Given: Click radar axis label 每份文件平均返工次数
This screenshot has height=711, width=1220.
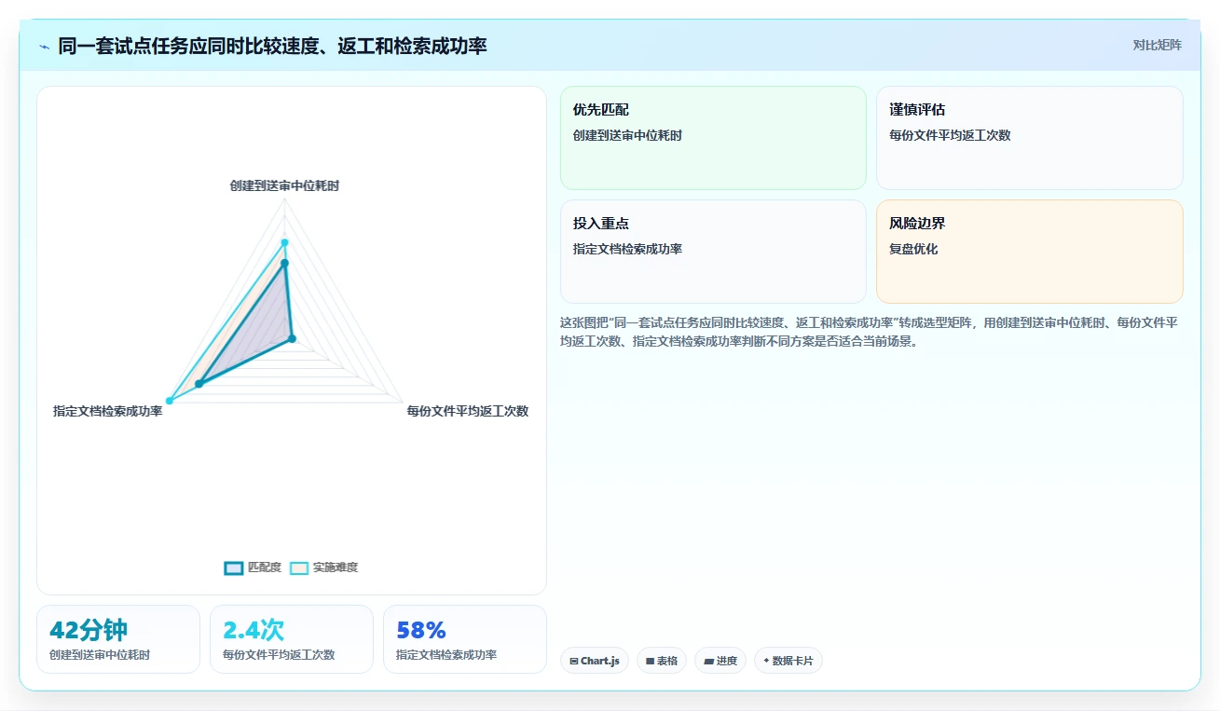Looking at the screenshot, I should (468, 411).
